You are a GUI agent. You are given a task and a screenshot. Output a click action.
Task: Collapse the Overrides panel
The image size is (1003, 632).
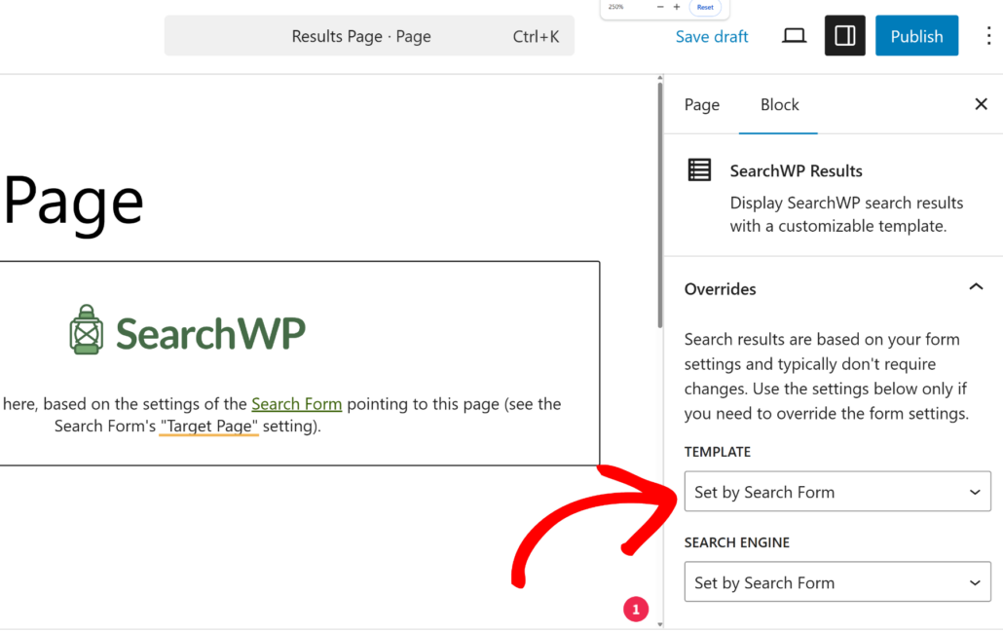coord(976,288)
